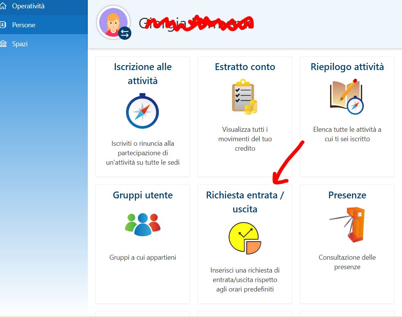Open the Richiesta entrata / uscita heading

click(245, 202)
